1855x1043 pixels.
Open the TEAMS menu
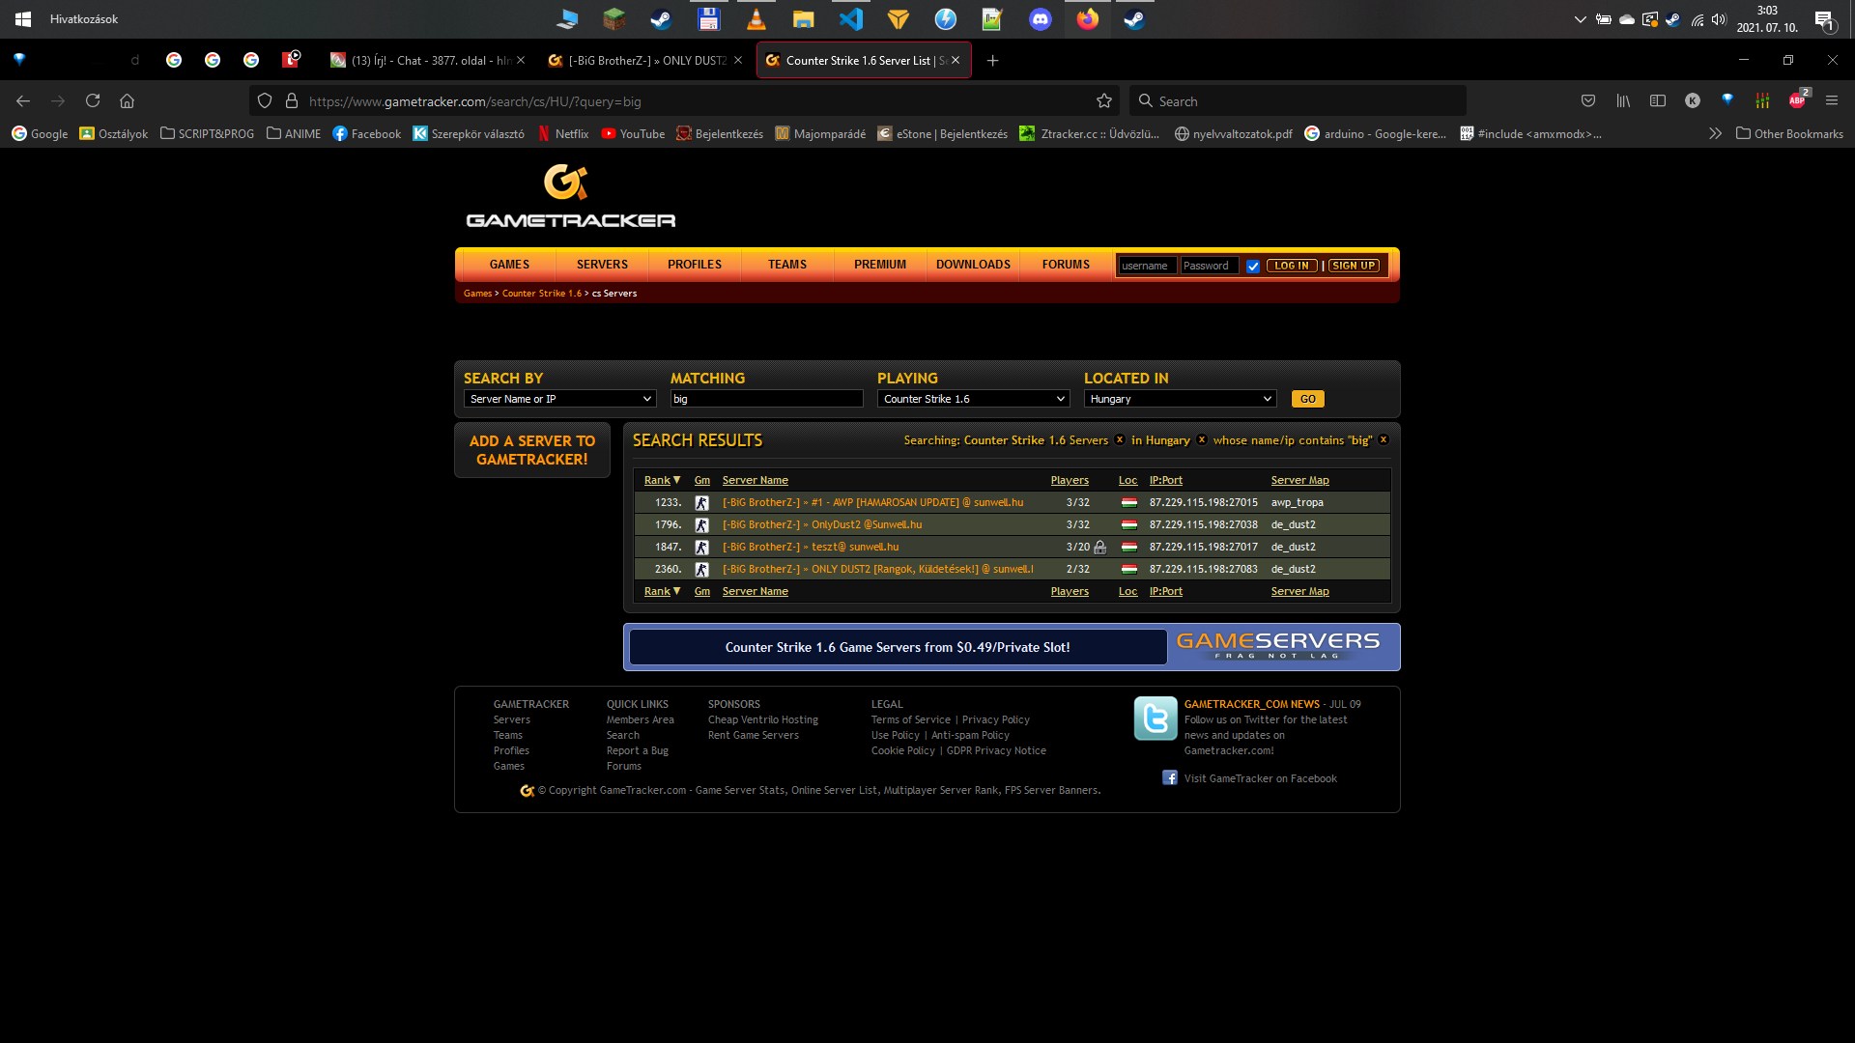tap(787, 265)
